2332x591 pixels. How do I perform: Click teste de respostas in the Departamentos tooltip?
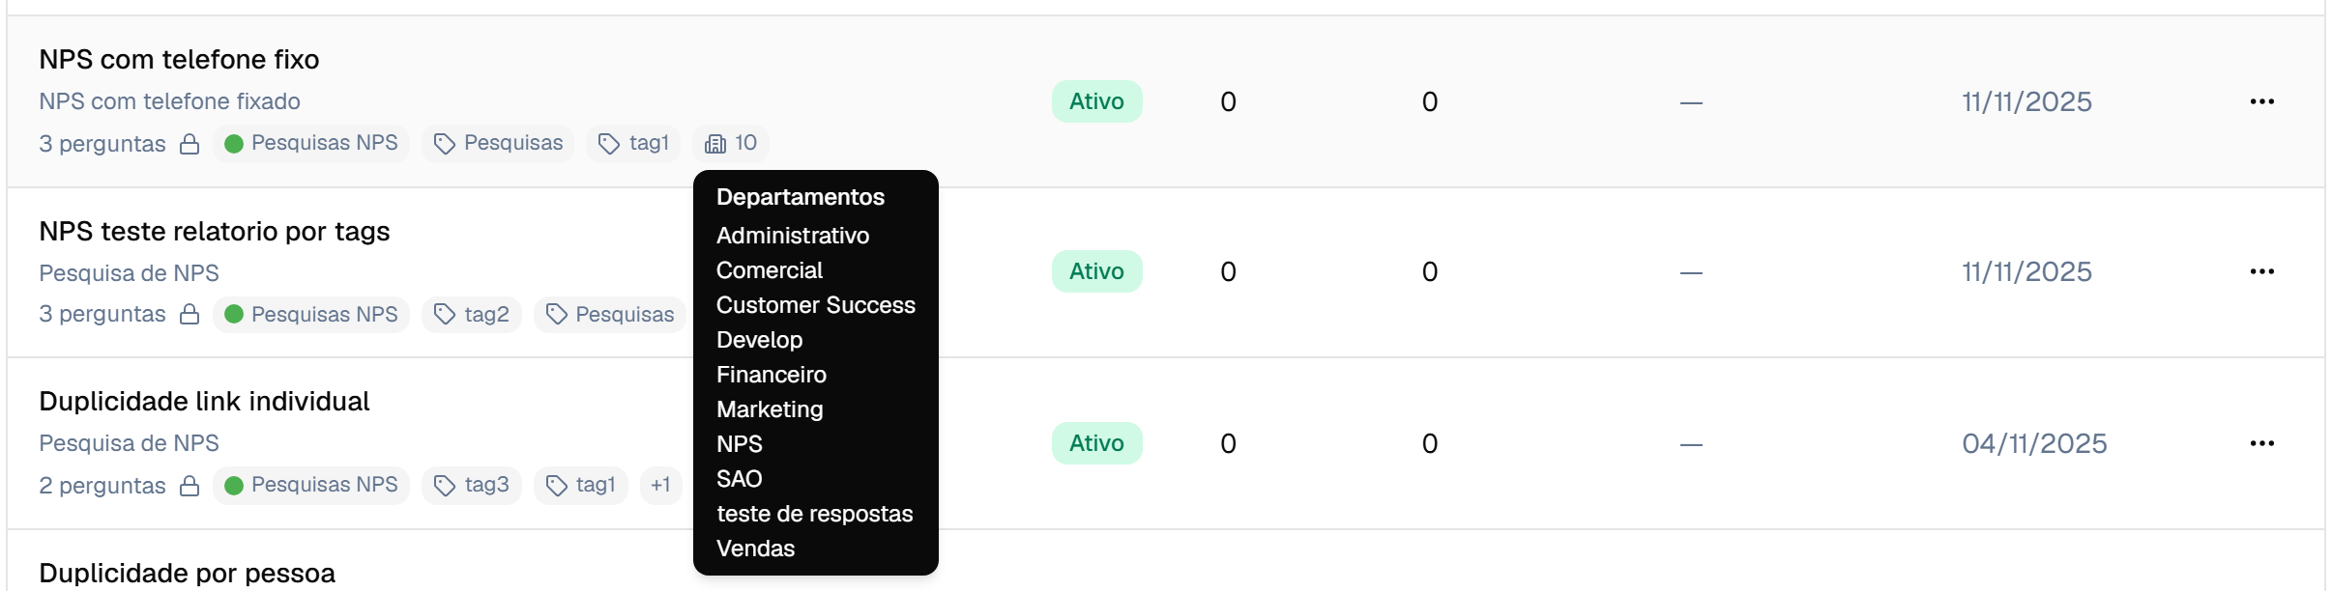point(815,514)
